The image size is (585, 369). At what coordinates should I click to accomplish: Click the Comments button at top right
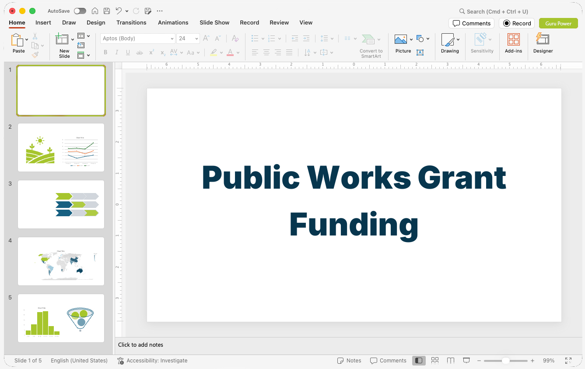coord(471,23)
